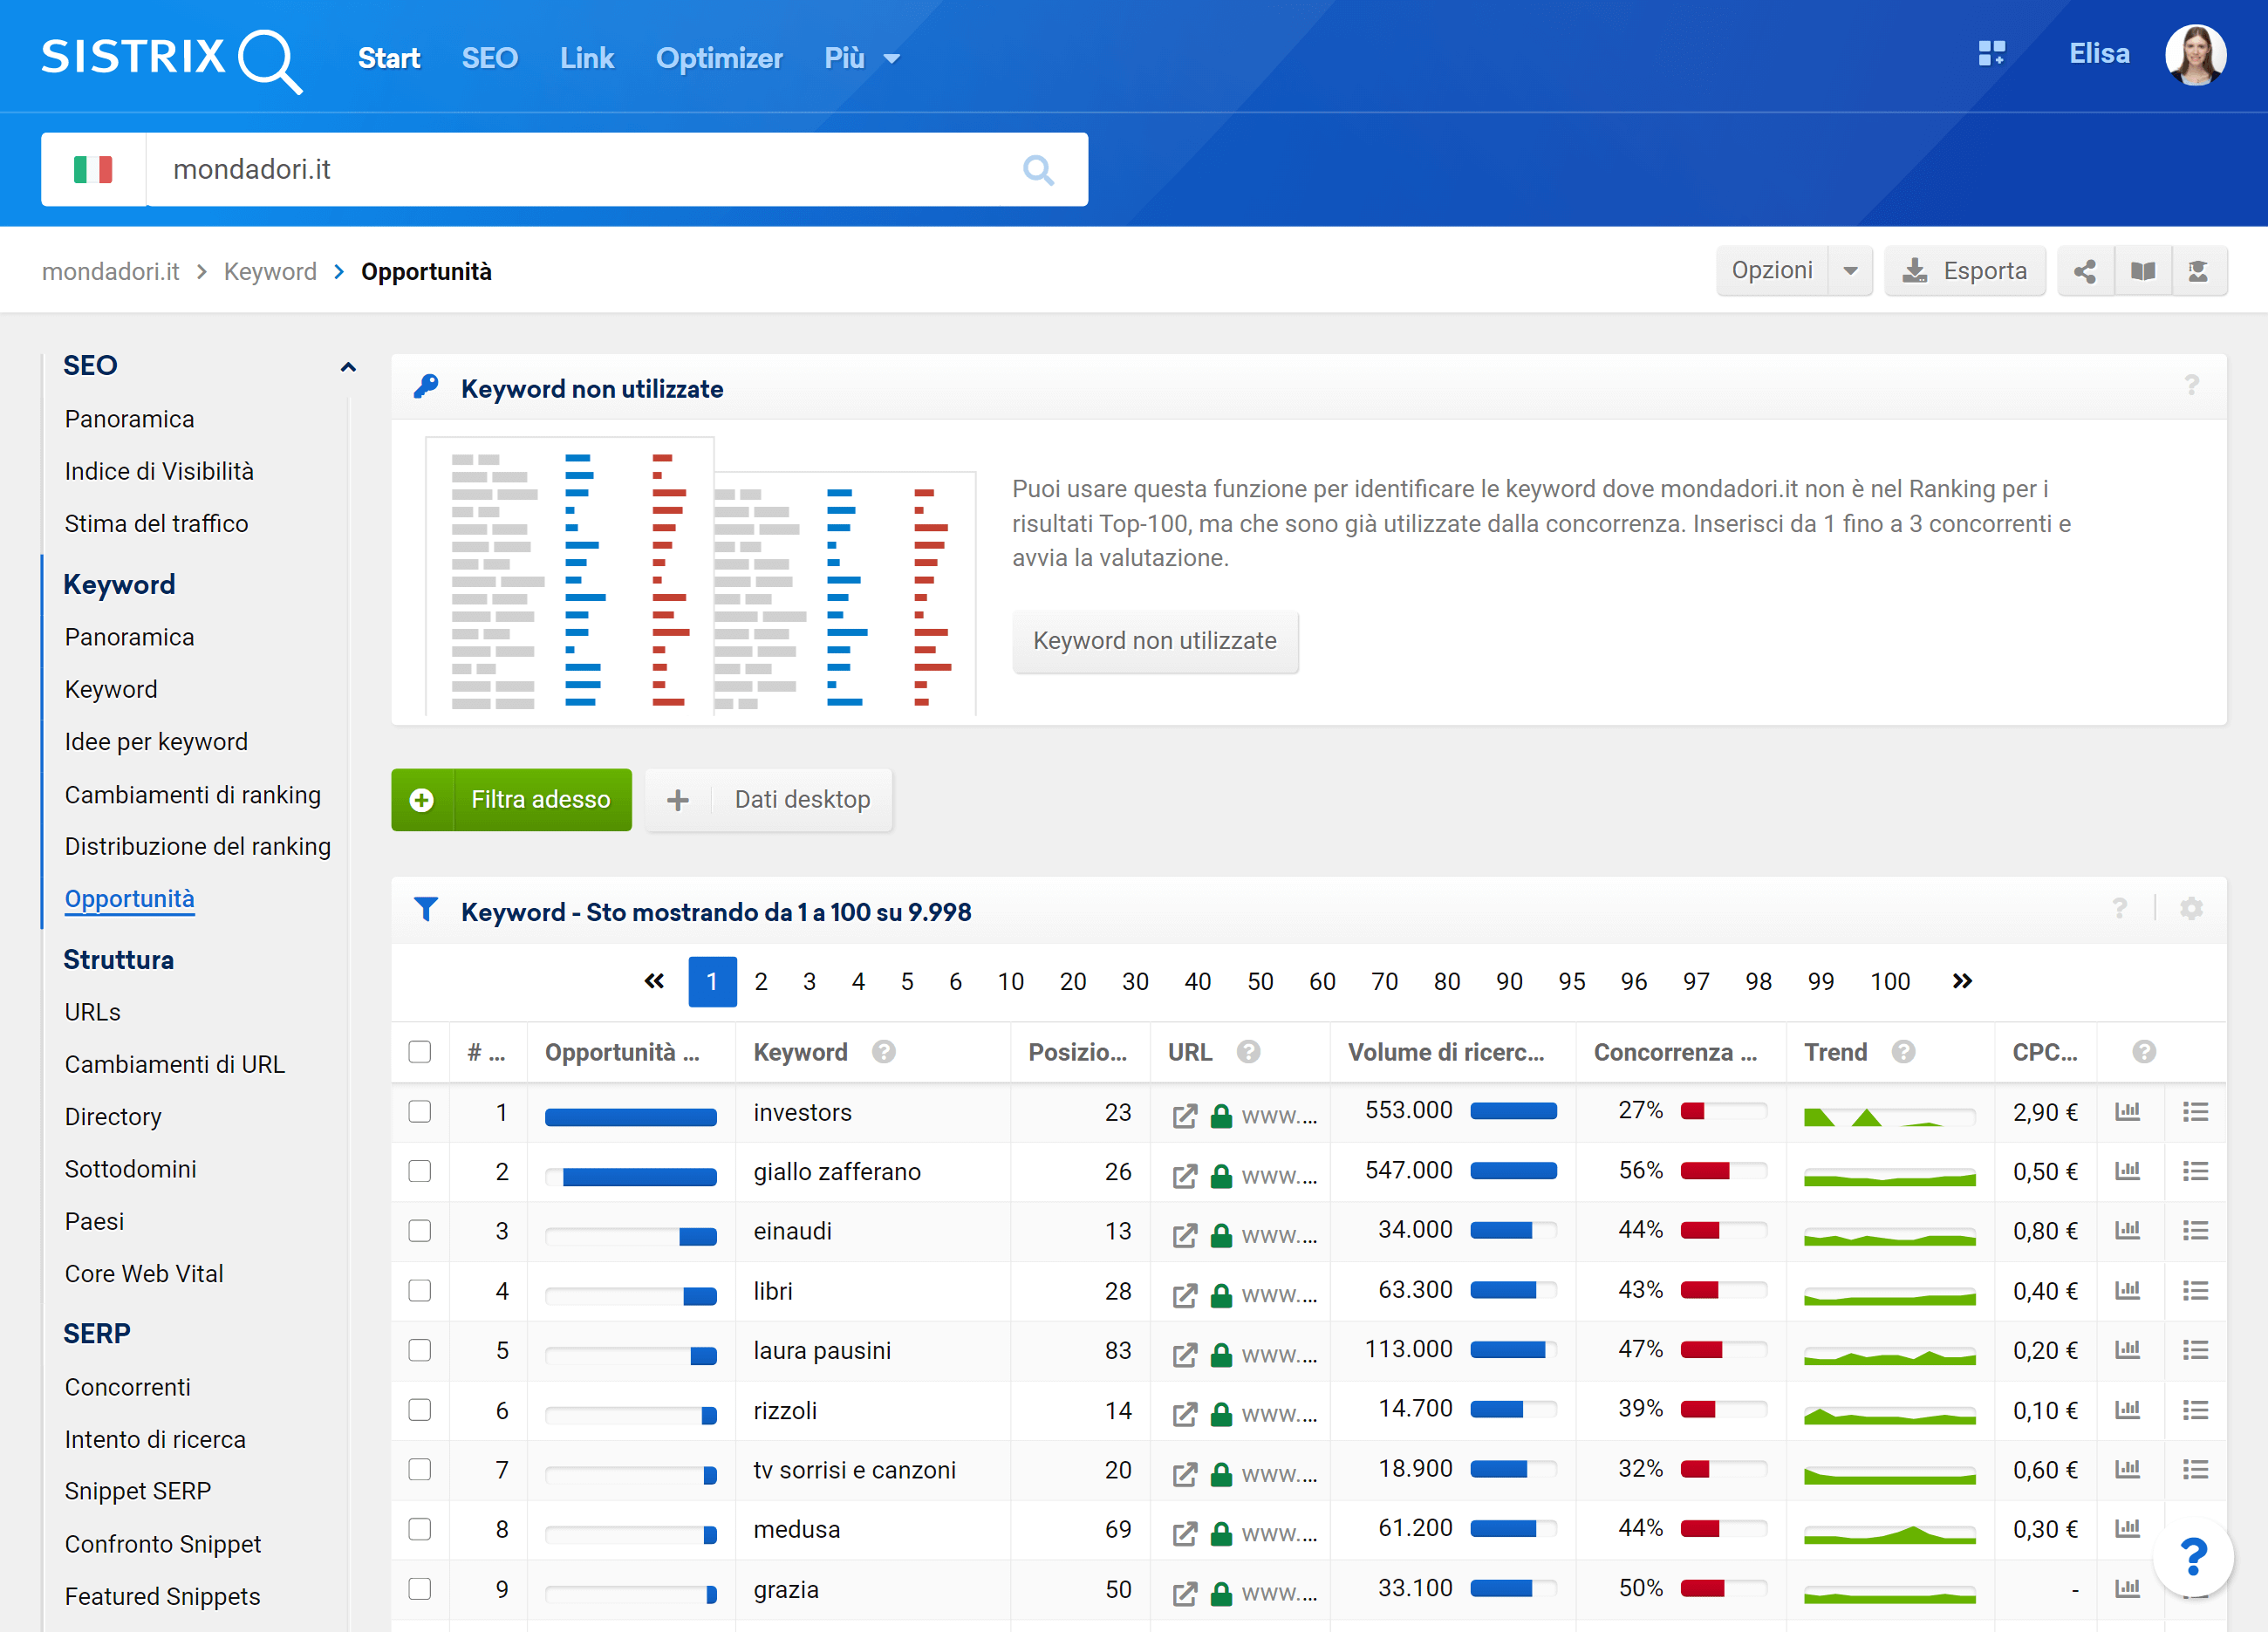Select the Italian flag country selector
This screenshot has height=1632, width=2268.
tap(93, 170)
